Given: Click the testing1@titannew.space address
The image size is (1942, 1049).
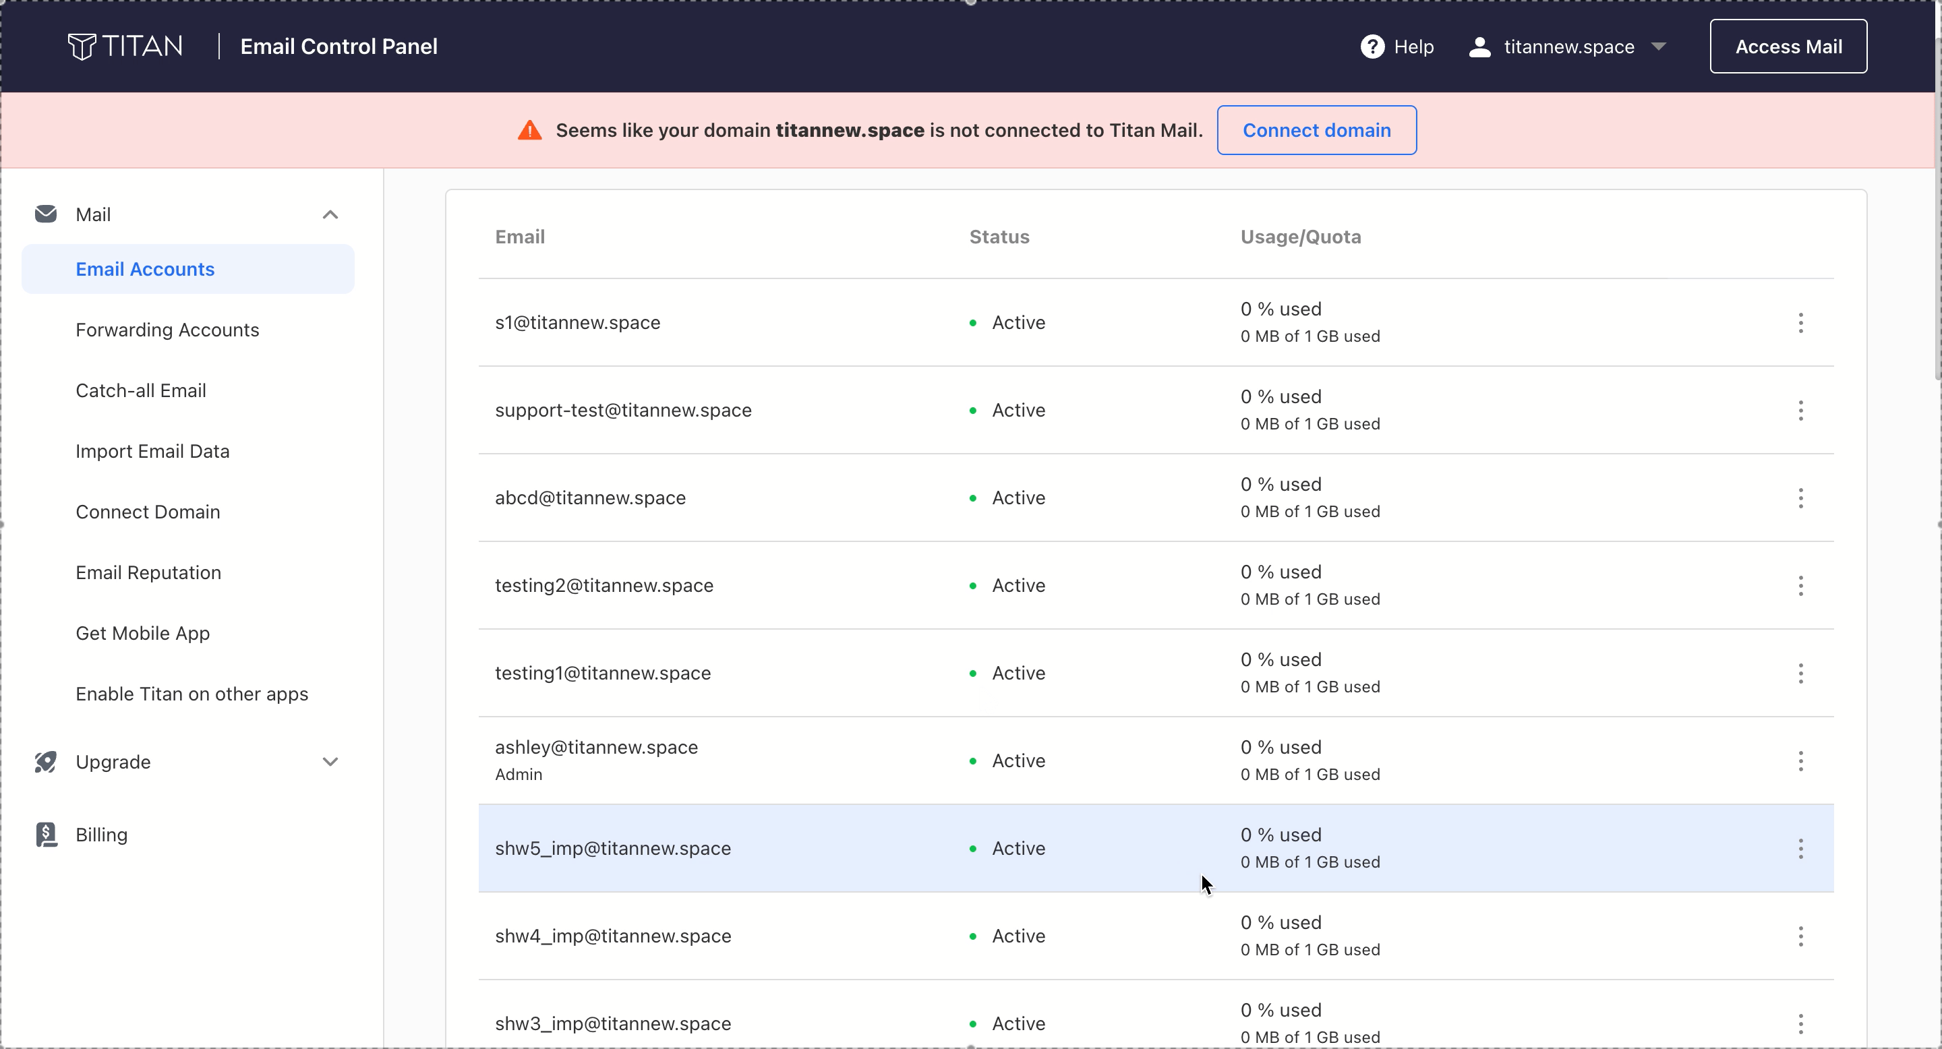Looking at the screenshot, I should 603,673.
